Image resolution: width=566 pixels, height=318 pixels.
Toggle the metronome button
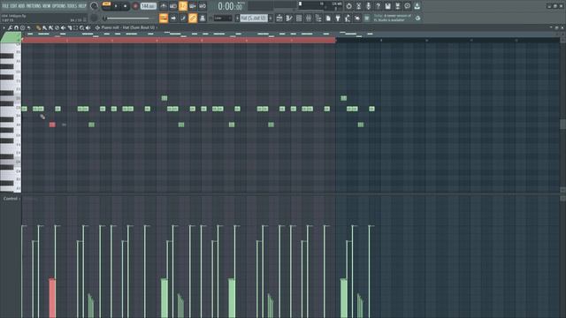point(164,6)
